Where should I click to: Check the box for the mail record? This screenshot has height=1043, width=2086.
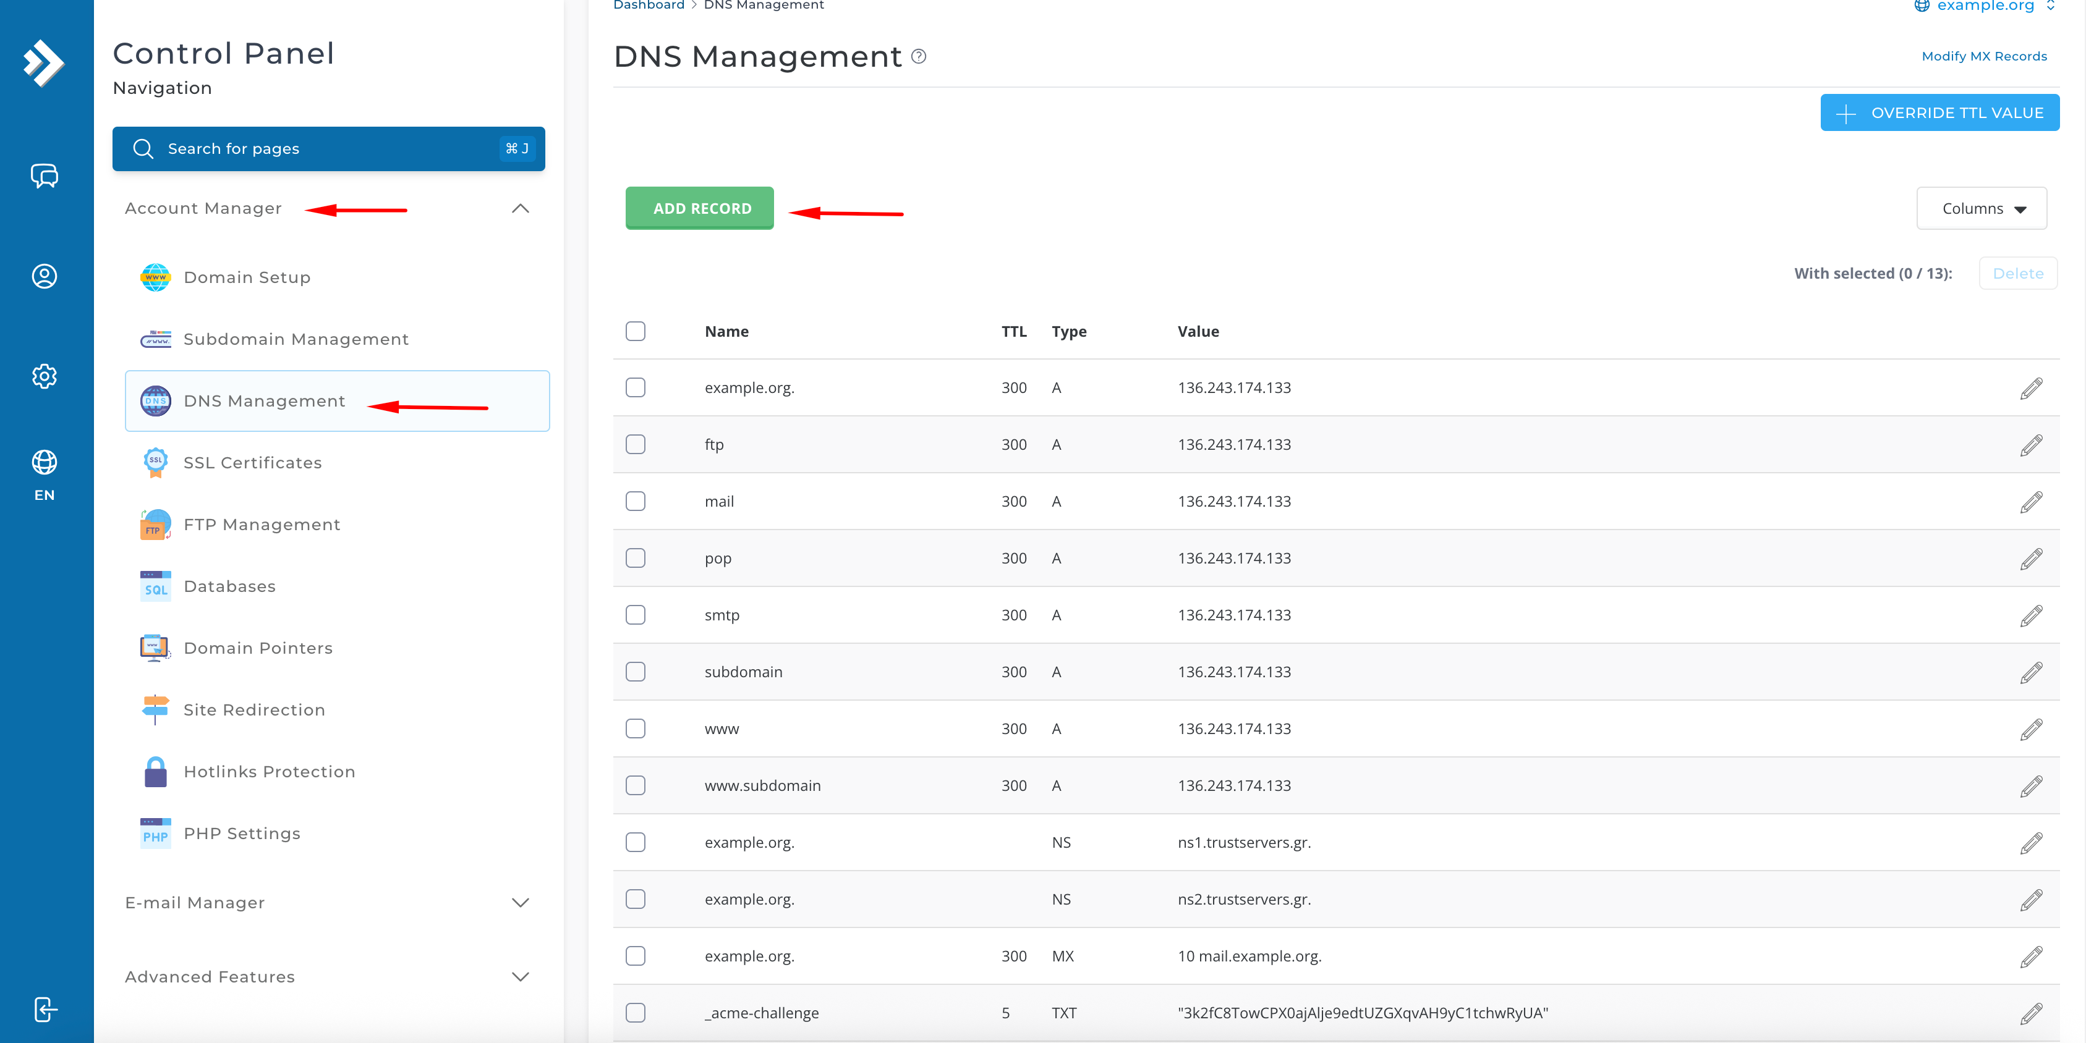point(636,502)
